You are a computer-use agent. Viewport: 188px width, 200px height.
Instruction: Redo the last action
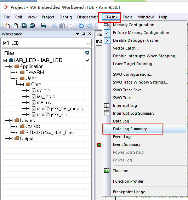tap(90, 26)
